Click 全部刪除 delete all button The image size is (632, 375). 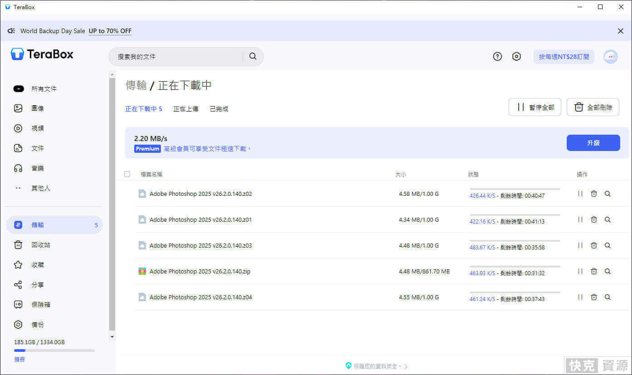[x=593, y=107]
